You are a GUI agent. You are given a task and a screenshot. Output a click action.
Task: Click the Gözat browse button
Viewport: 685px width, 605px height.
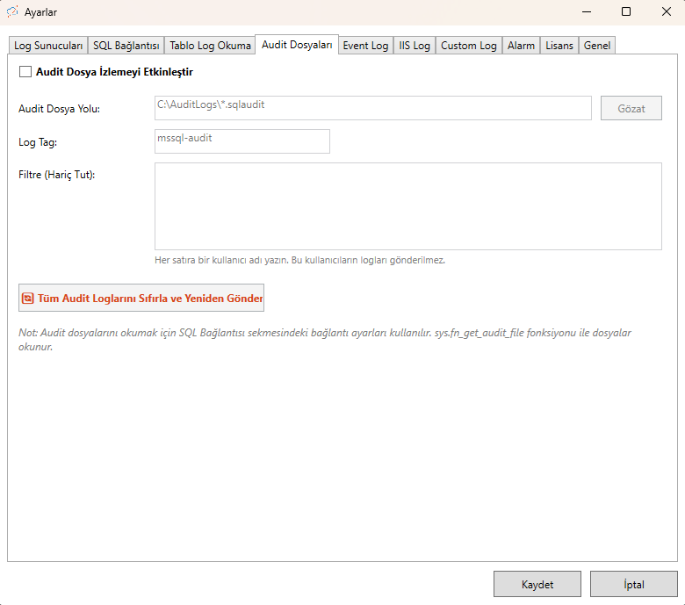tap(631, 108)
